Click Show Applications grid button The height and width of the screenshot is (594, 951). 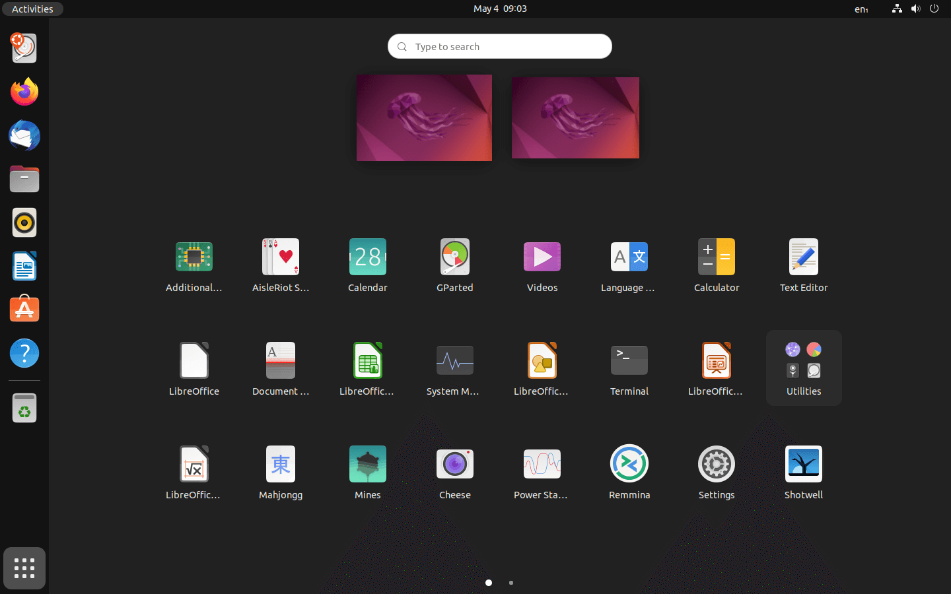[x=24, y=568]
